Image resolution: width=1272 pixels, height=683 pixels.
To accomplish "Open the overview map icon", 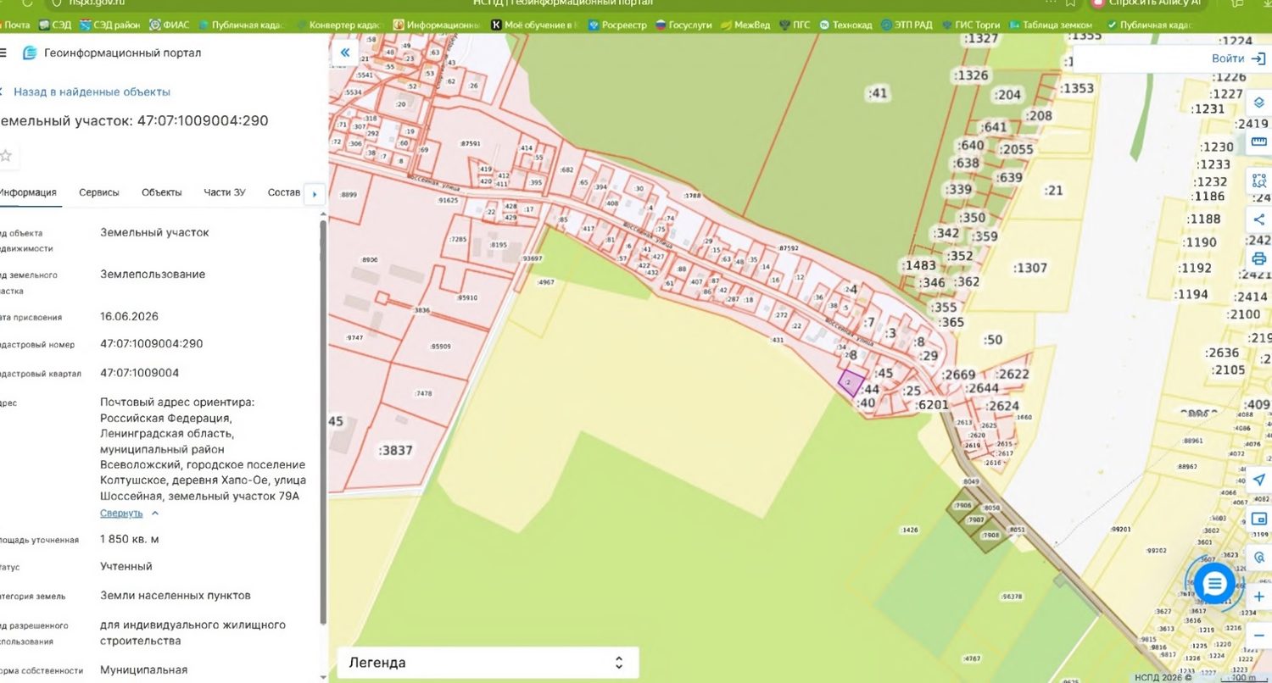I will (1259, 519).
